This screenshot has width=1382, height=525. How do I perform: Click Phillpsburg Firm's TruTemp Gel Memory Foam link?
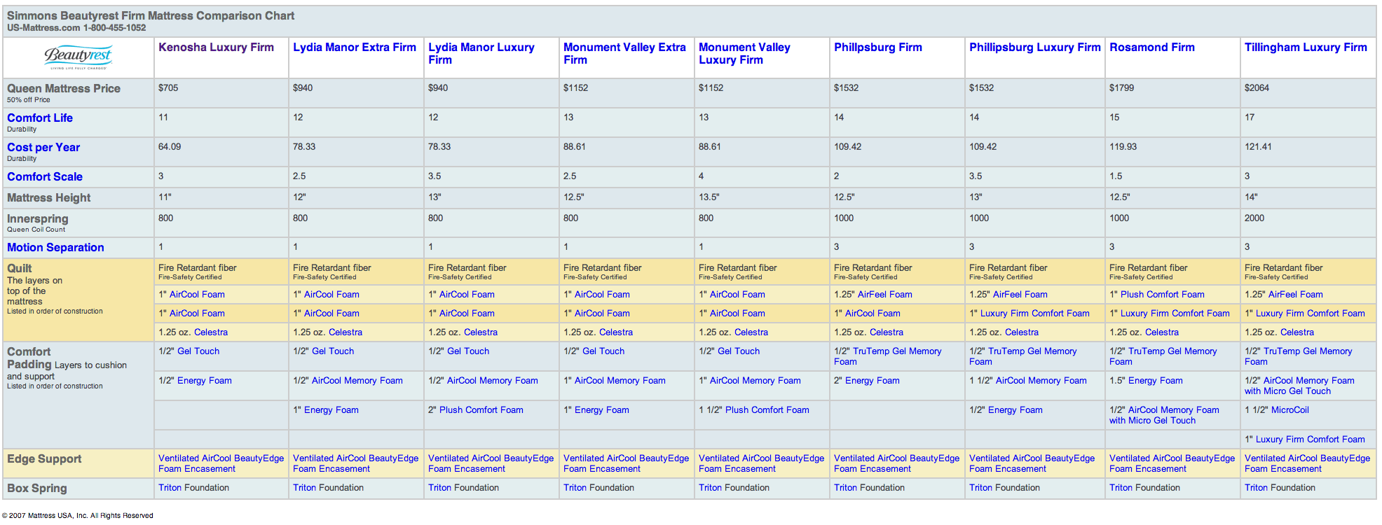(888, 356)
